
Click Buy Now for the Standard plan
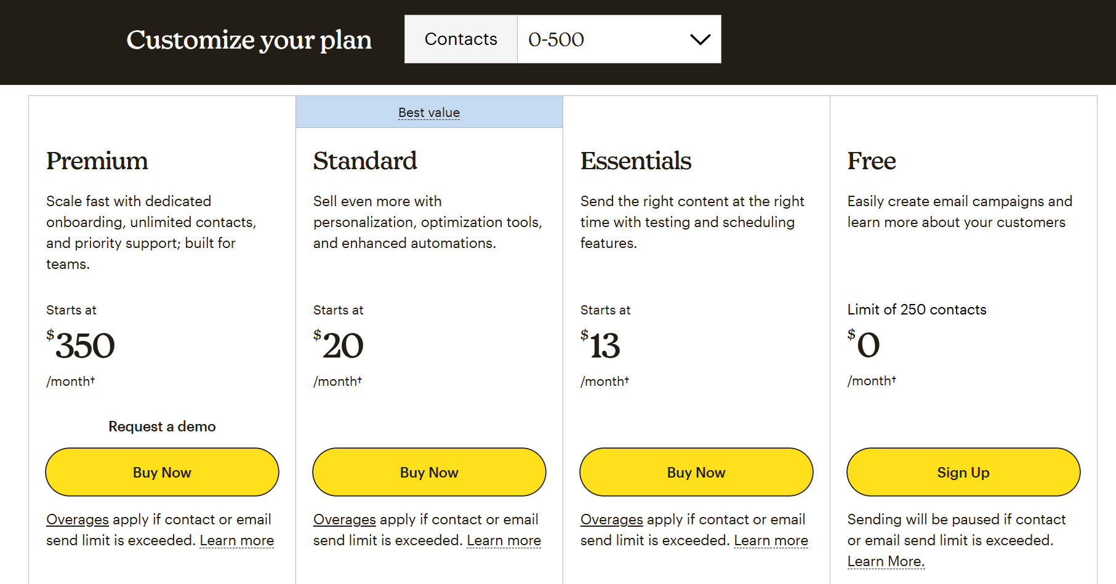(x=428, y=472)
